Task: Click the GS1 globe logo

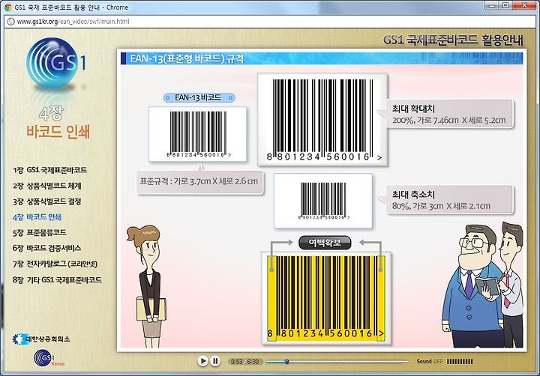Action: click(x=55, y=63)
